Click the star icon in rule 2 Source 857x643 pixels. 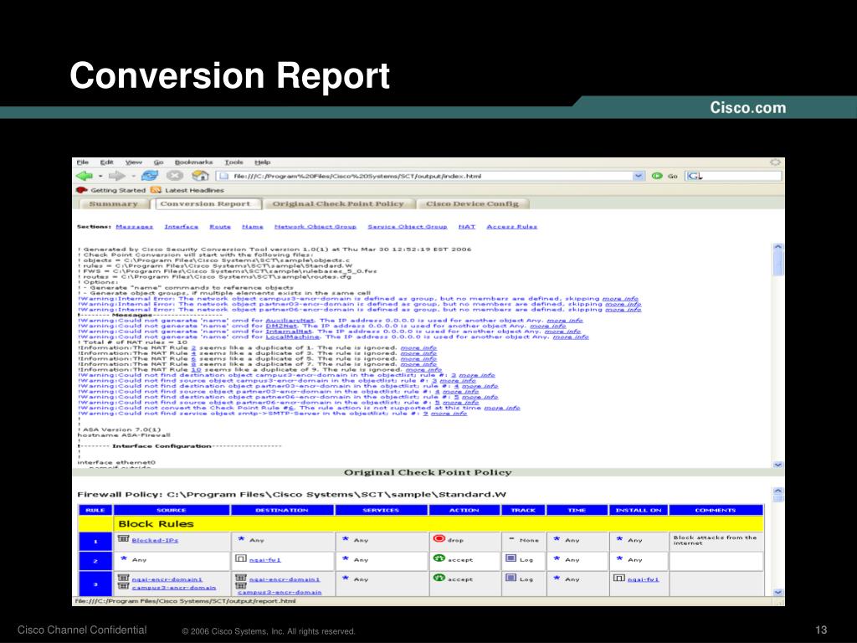click(x=124, y=558)
